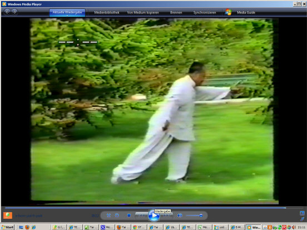Screen dimensions: 307x230
Task: Start playback with the Wiedergabe play button
Action: click(x=154, y=216)
